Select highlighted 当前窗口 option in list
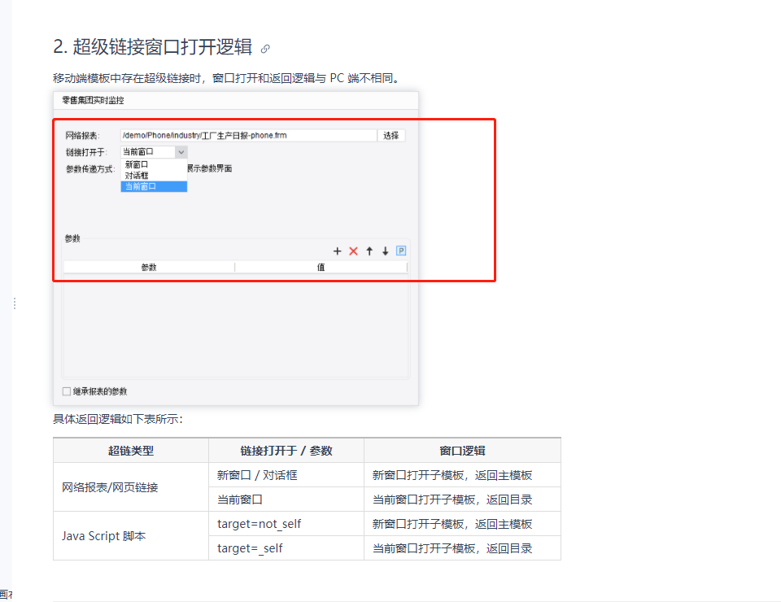Screen dimensions: 781x602 click(154, 186)
